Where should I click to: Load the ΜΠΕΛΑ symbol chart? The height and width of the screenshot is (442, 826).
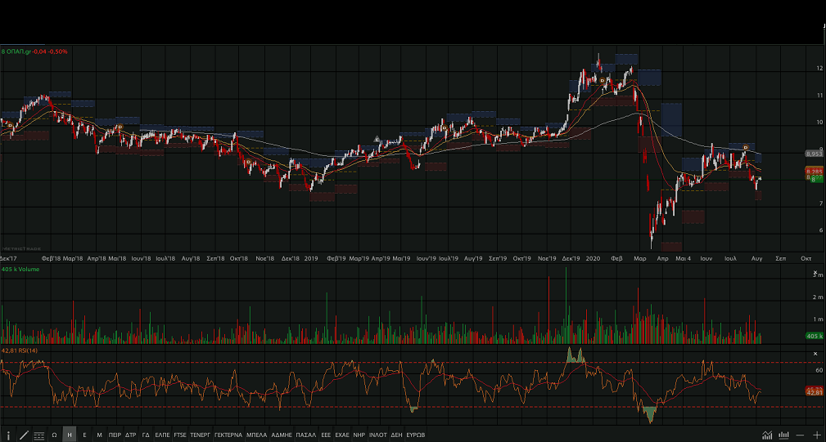(256, 435)
